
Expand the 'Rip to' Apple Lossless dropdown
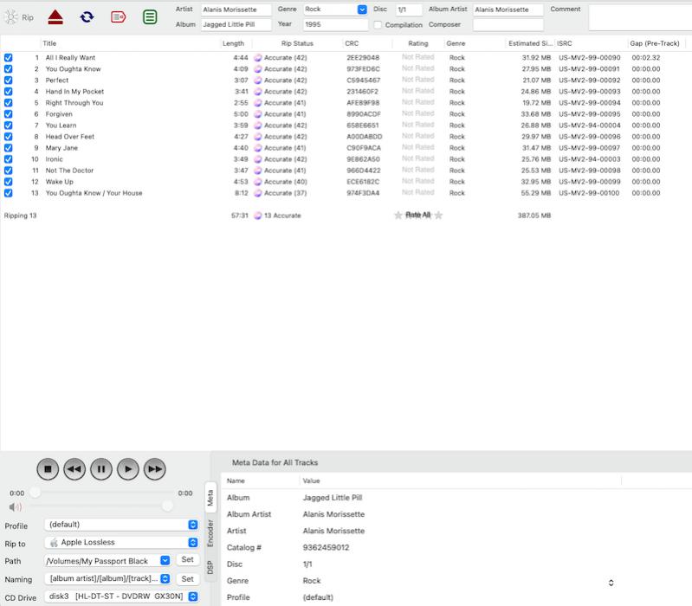point(192,543)
